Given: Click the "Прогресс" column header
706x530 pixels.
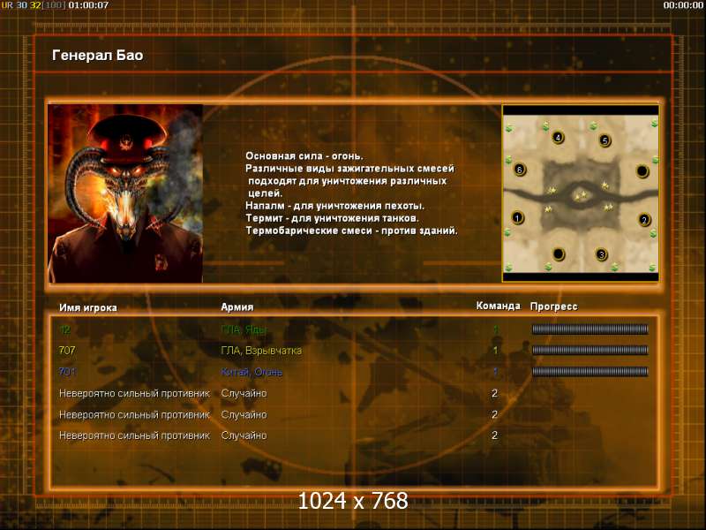Looking at the screenshot, I should click(554, 307).
